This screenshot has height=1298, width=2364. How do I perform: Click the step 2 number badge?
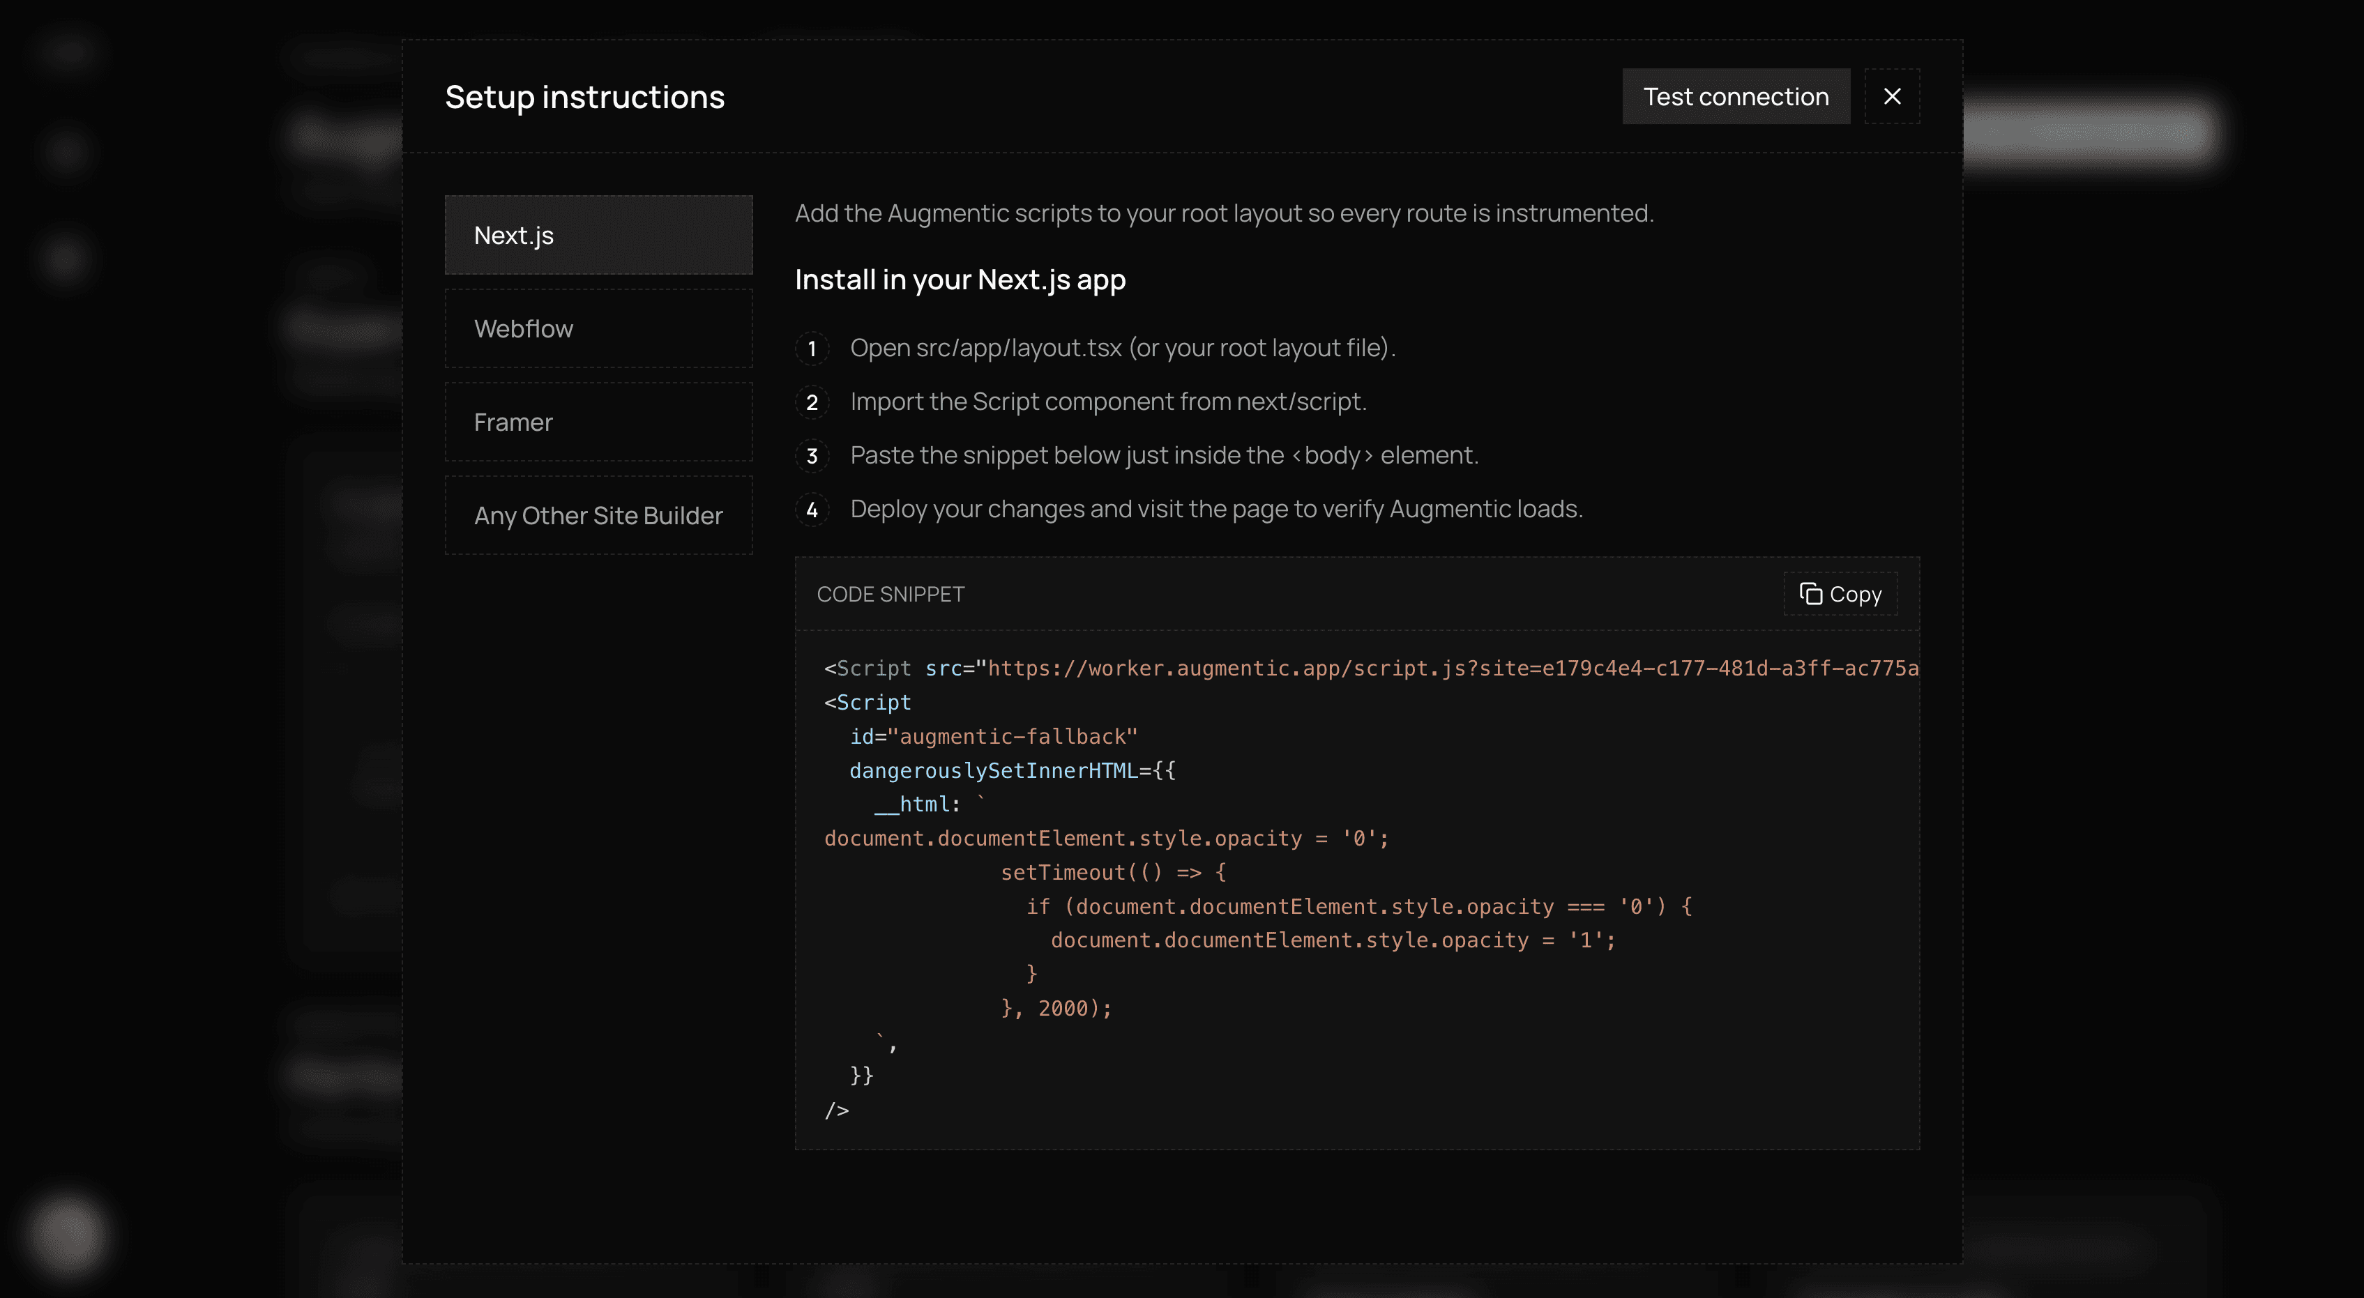pyautogui.click(x=811, y=402)
